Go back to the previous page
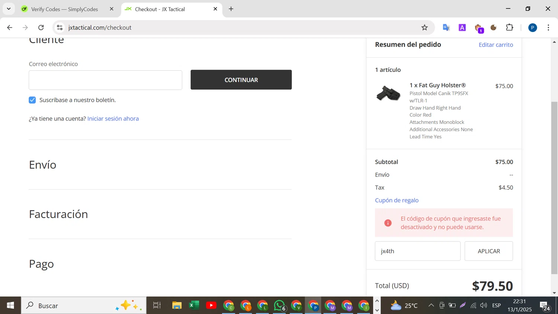The height and width of the screenshot is (314, 558). pyautogui.click(x=10, y=28)
